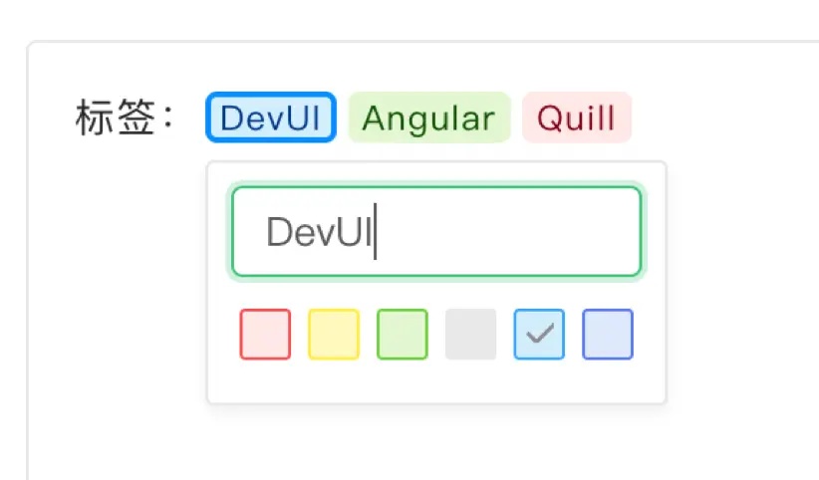
Task: Pick the red color swatch
Action: [265, 334]
